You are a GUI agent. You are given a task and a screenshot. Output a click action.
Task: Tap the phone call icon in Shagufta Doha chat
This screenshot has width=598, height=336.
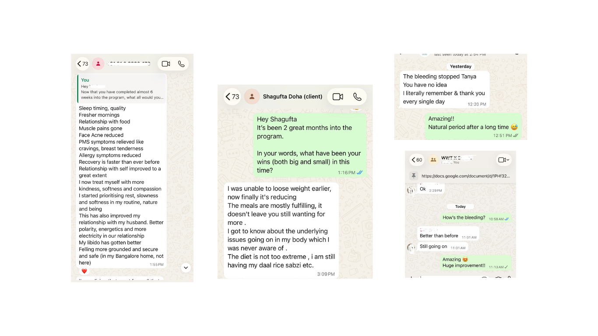(357, 97)
